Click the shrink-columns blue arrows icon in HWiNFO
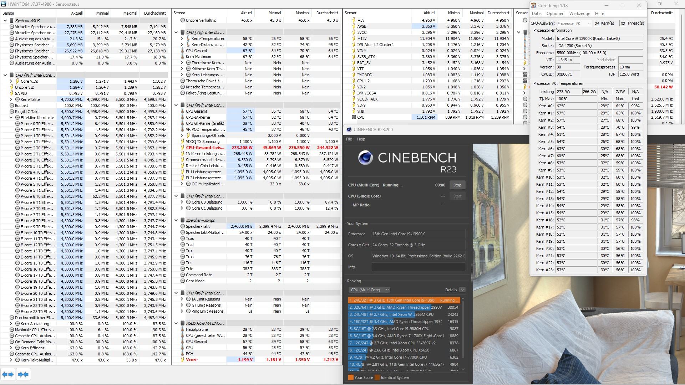Screen dimensions: 685x385 tap(23, 374)
